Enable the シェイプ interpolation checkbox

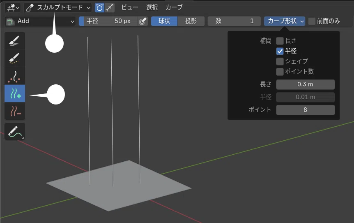(280, 62)
